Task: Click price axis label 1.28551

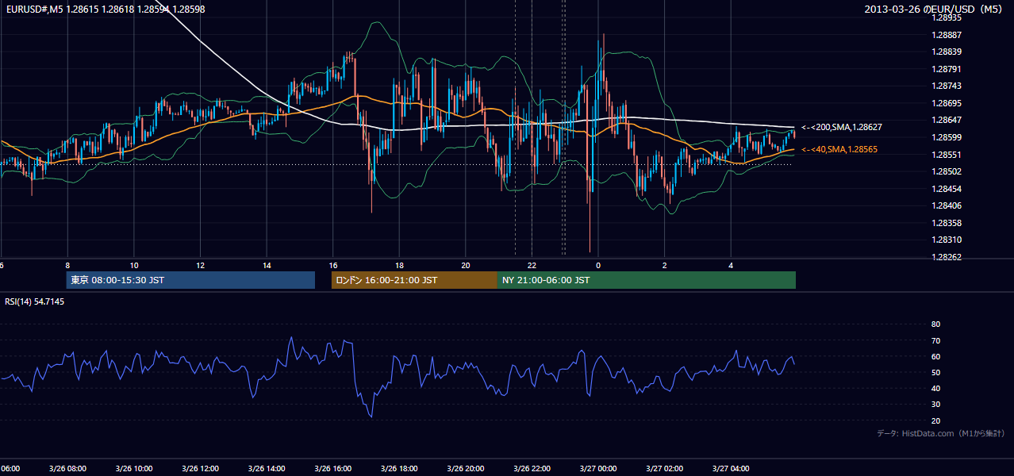Action: (946, 155)
